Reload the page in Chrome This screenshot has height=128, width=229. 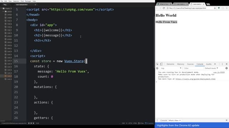[x=164, y=8]
